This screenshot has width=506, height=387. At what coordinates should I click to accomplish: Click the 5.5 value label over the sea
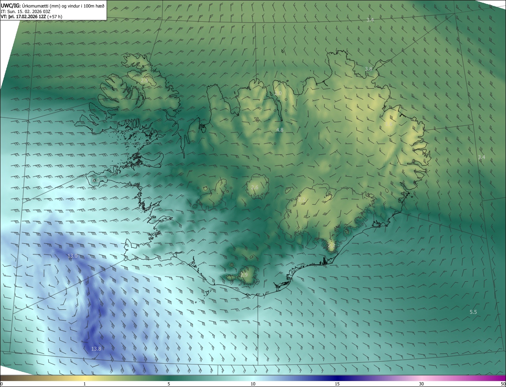[473, 312]
